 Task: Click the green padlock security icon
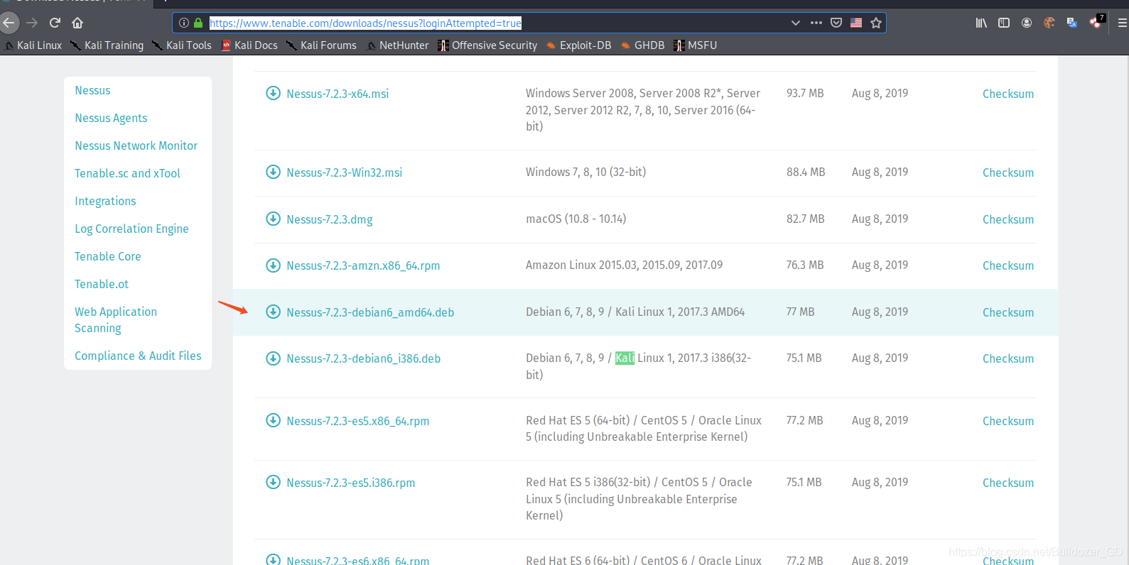click(198, 23)
